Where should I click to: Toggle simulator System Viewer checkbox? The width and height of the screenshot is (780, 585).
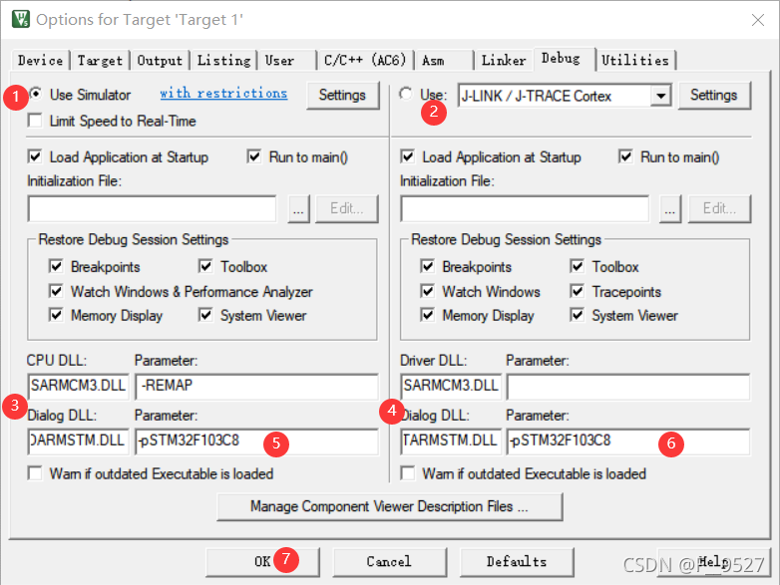[x=205, y=315]
